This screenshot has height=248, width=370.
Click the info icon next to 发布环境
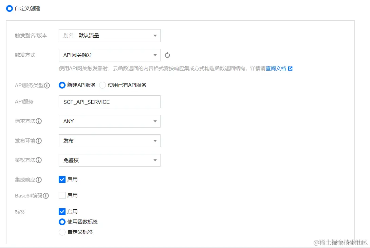click(x=39, y=141)
